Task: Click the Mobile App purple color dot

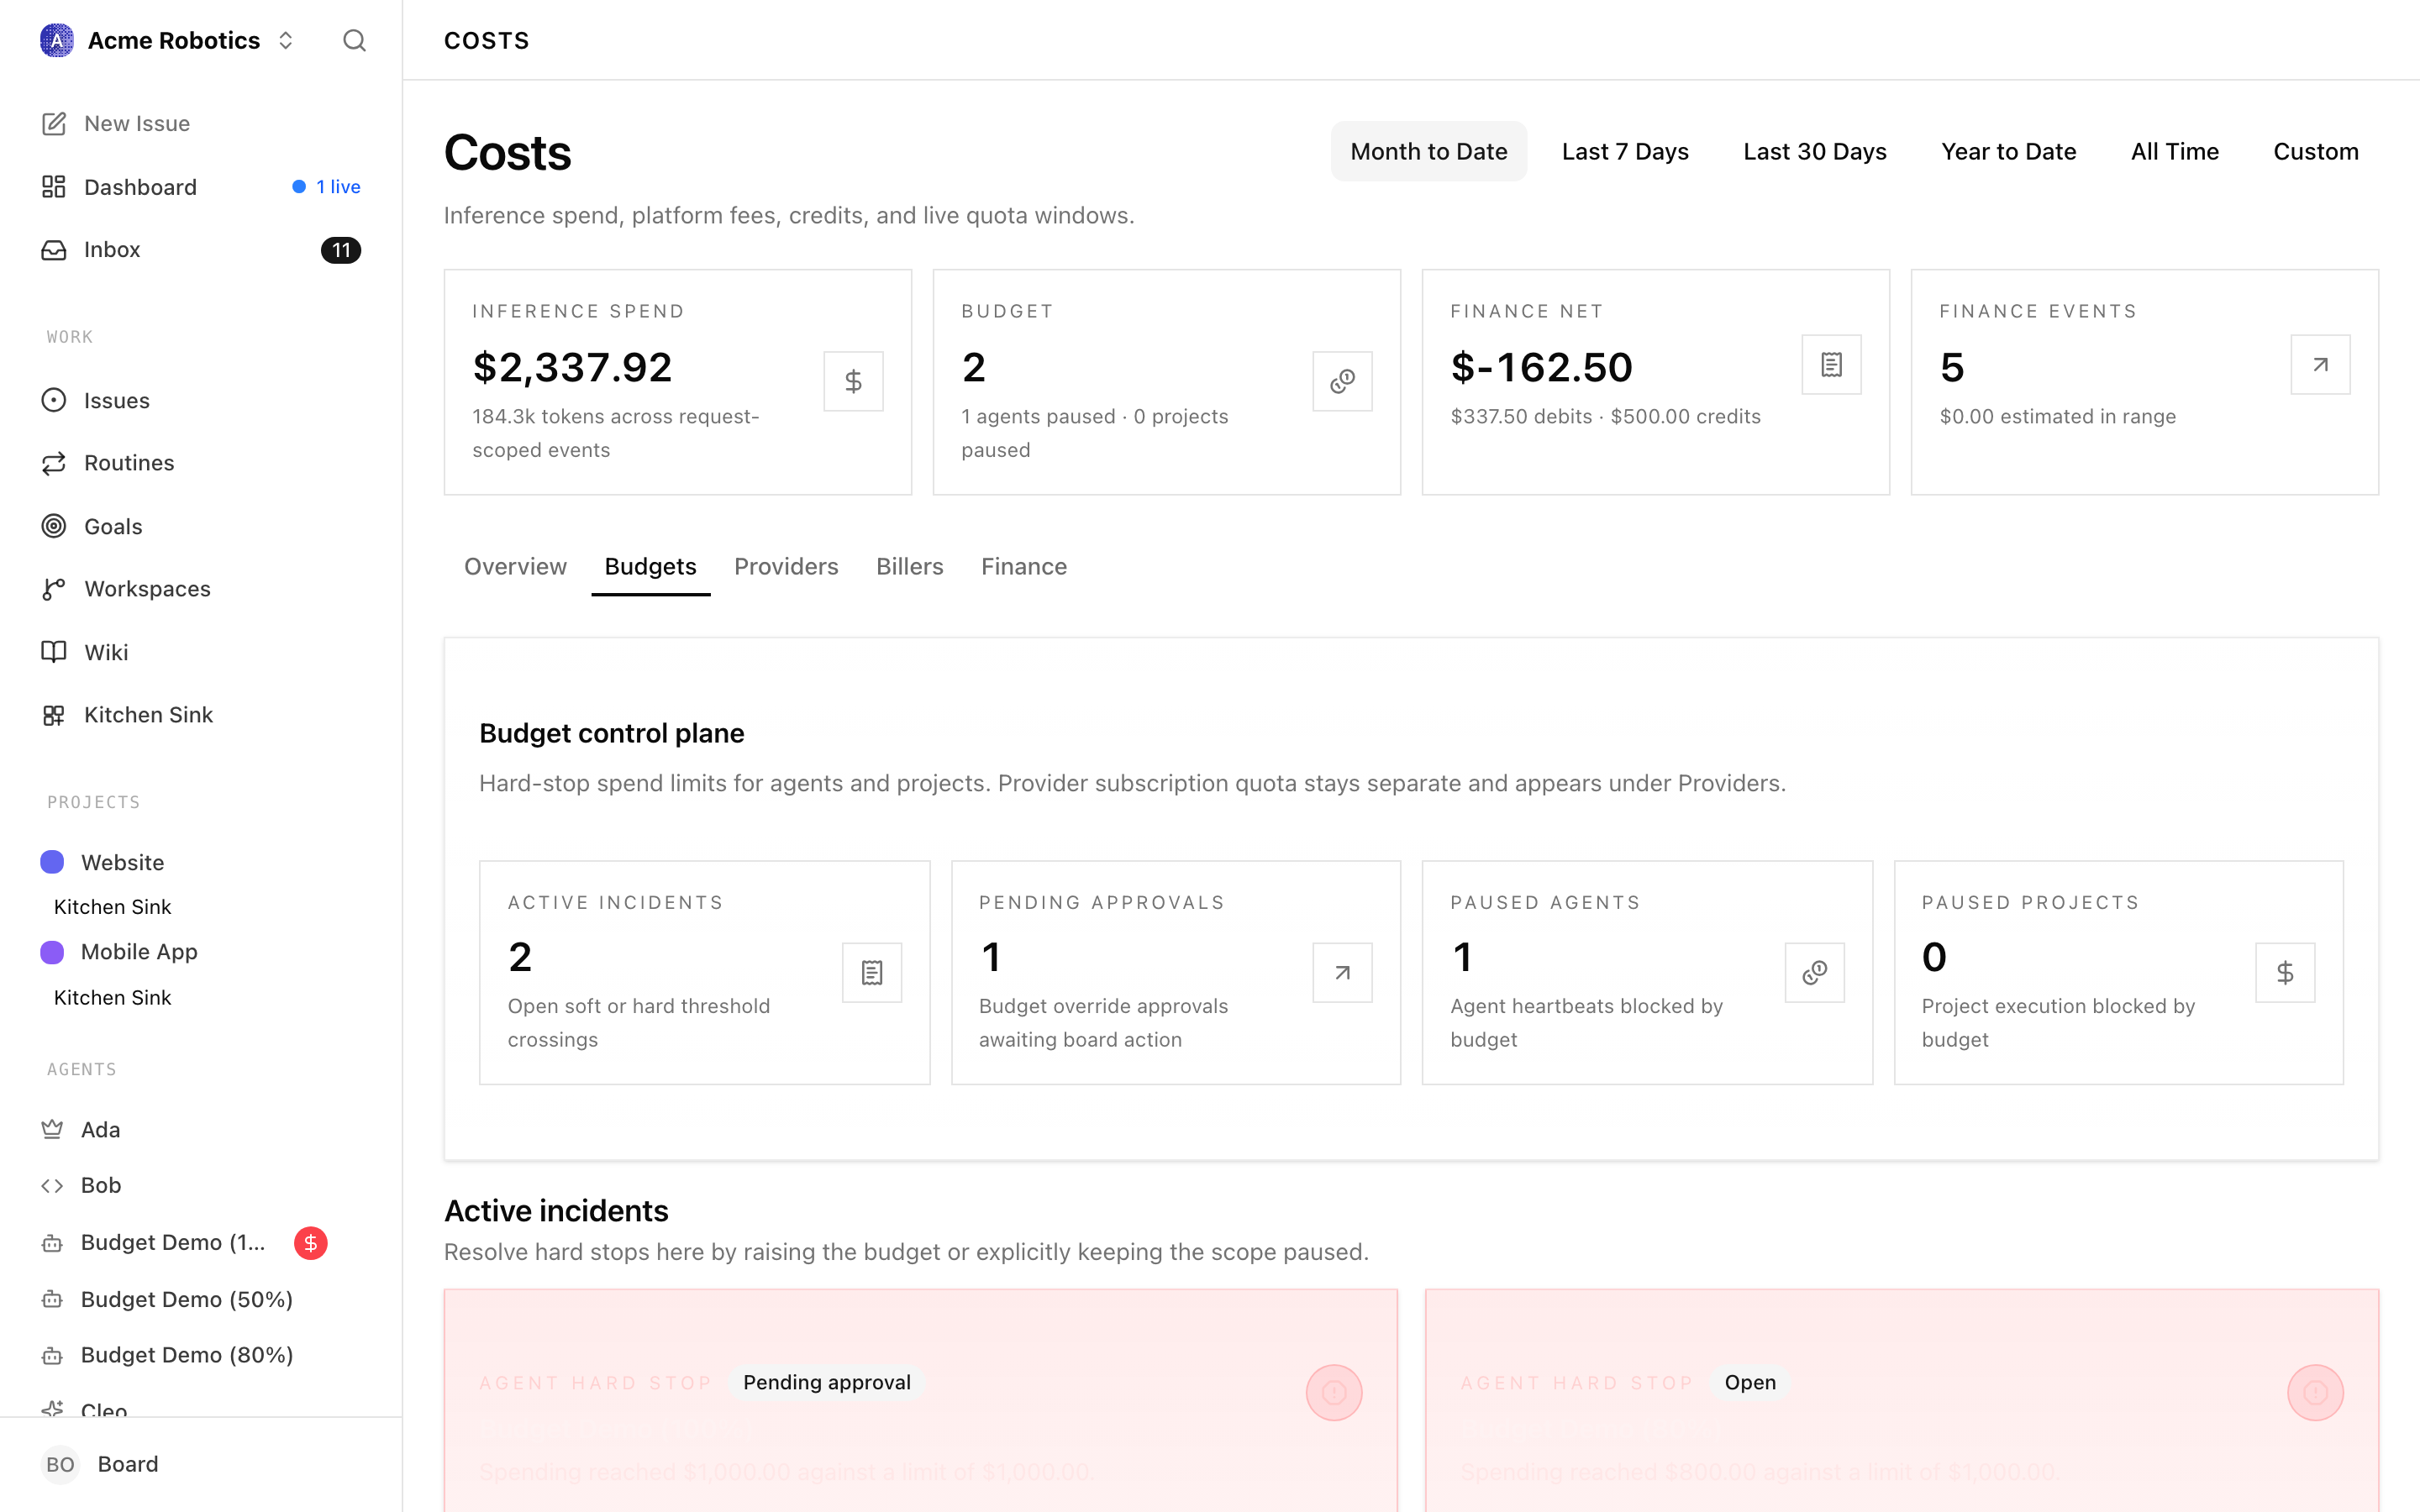Action: (x=52, y=952)
